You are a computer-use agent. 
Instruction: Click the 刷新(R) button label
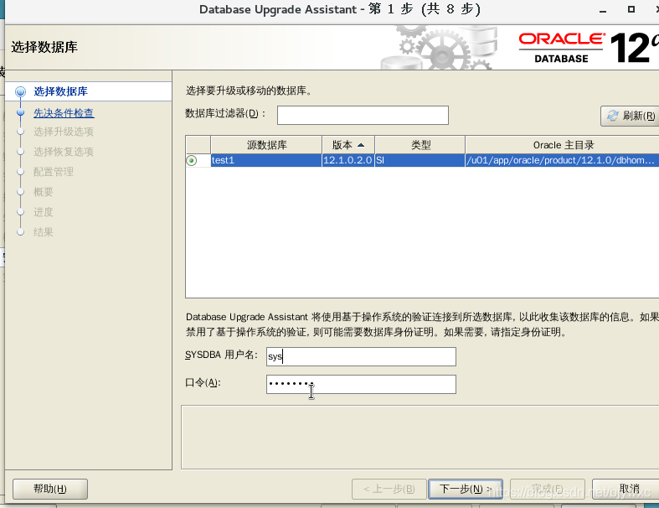click(x=639, y=116)
